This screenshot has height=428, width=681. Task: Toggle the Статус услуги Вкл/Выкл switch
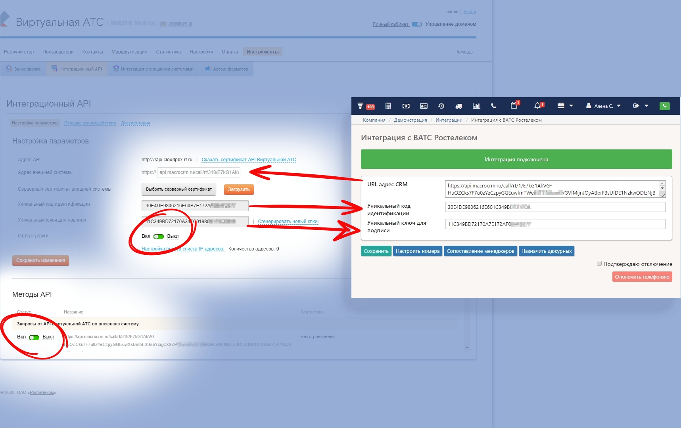(x=159, y=237)
